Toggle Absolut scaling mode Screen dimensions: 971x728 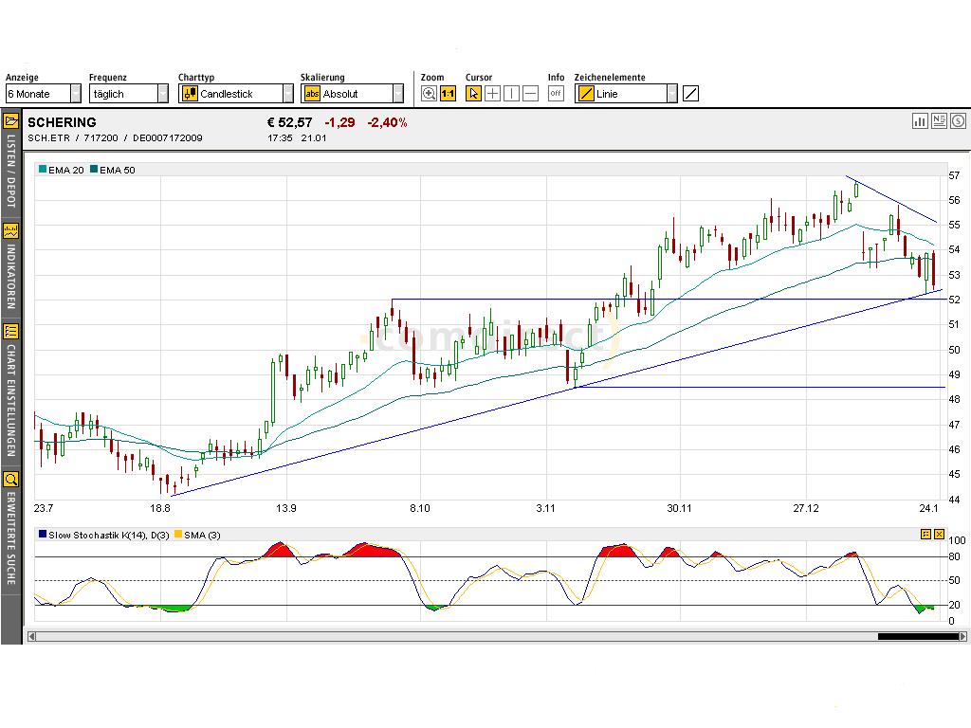point(312,92)
